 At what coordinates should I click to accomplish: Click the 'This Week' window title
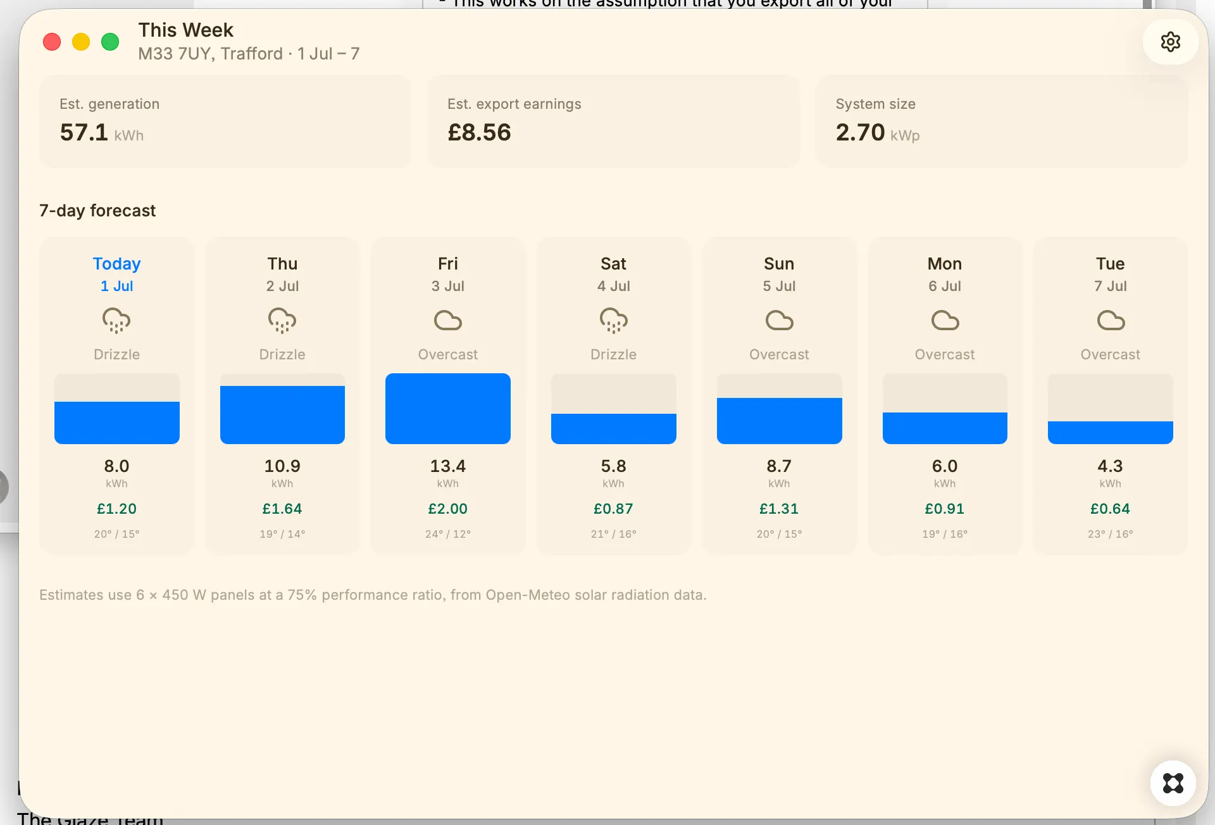click(x=186, y=30)
